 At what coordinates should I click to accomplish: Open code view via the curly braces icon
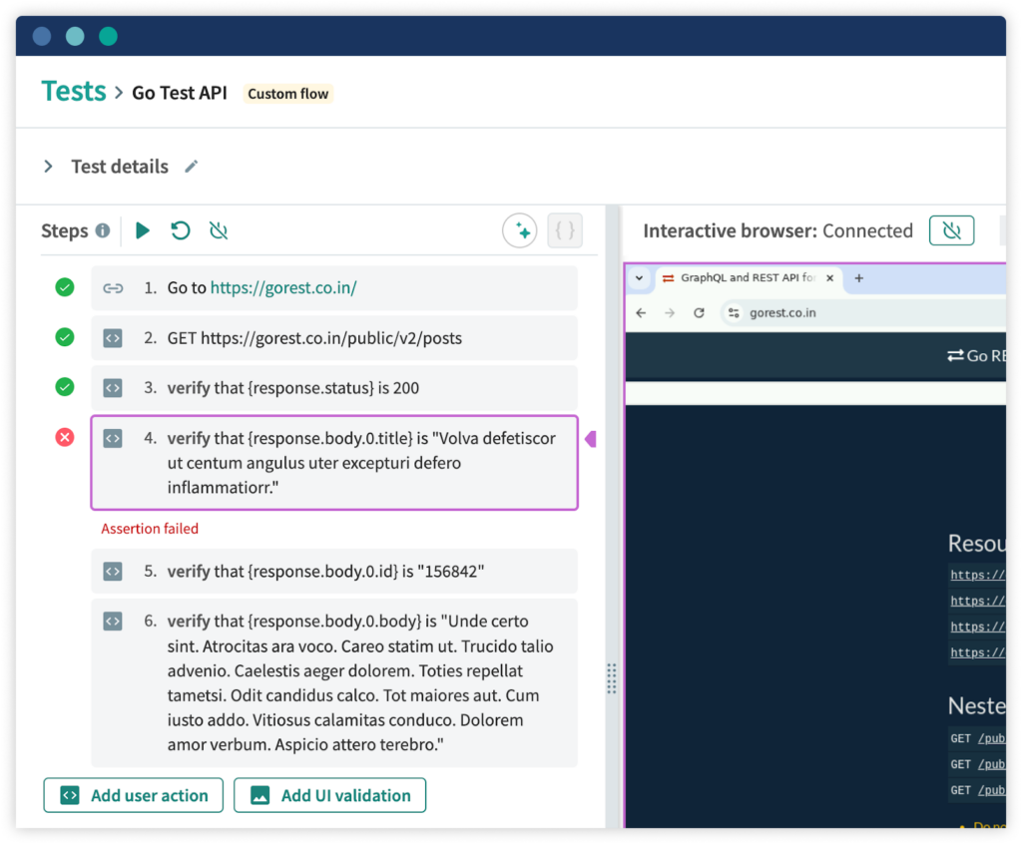[564, 230]
